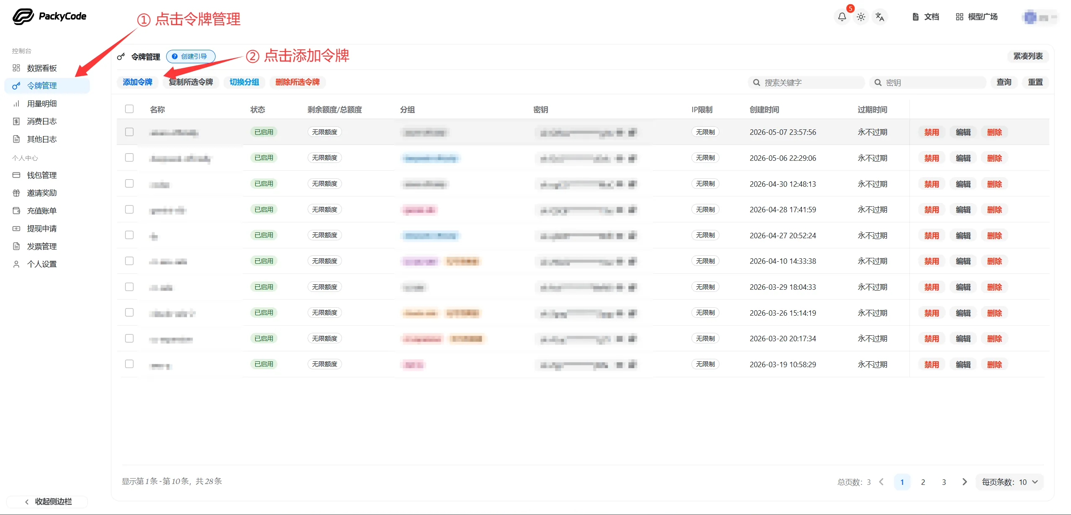Click the PackyCode logo
The height and width of the screenshot is (515, 1071).
[49, 16]
